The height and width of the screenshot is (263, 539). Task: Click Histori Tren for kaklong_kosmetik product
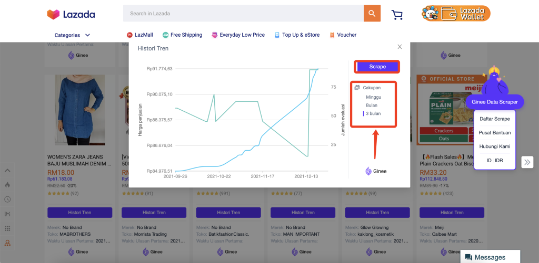377,213
